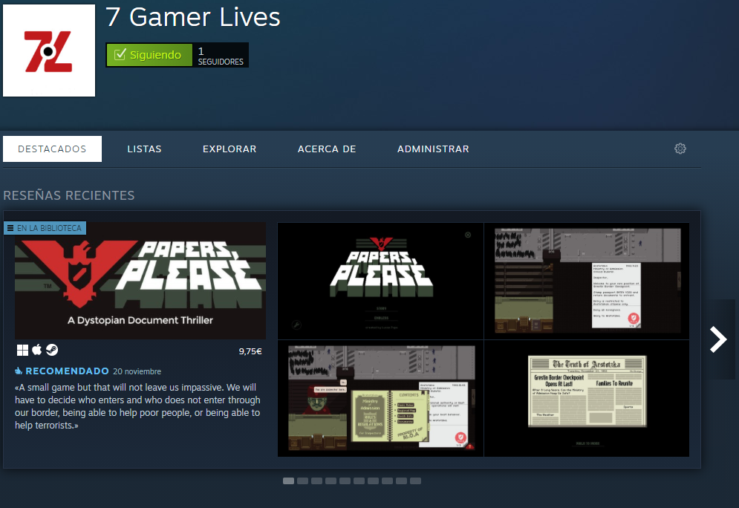The width and height of the screenshot is (739, 508).
Task: Click the SteamOS platform icon
Action: (x=52, y=350)
